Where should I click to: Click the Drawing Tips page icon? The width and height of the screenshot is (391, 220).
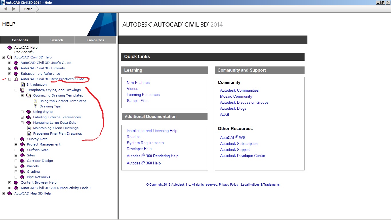35,106
